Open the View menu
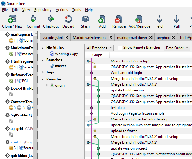This screenshot has width=192, height=159. click(x=26, y=10)
